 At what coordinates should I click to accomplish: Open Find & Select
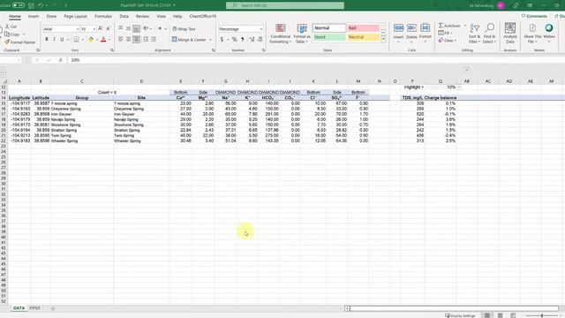click(489, 34)
